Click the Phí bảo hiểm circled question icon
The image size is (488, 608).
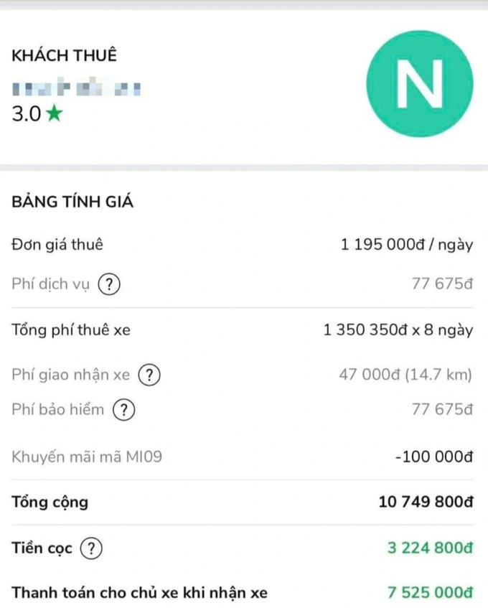pos(123,410)
